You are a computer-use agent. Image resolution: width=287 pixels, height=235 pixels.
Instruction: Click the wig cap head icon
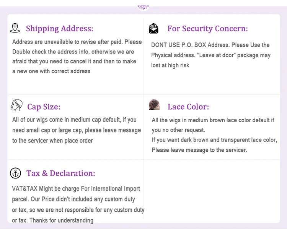16,106
